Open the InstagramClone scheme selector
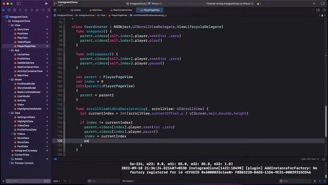This screenshot has height=185, width=328. click(x=136, y=4)
